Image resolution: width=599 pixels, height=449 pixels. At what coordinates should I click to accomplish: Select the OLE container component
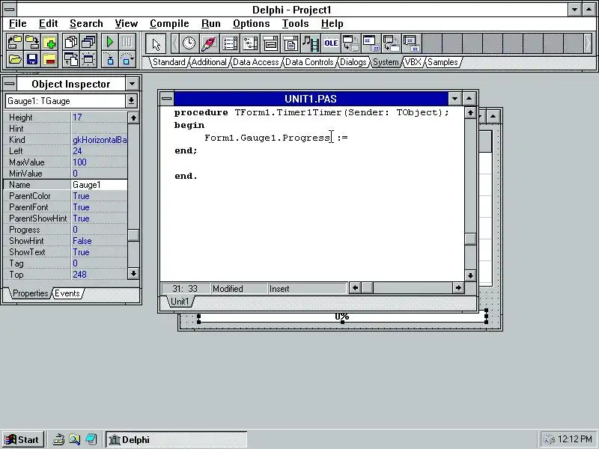[x=331, y=43]
